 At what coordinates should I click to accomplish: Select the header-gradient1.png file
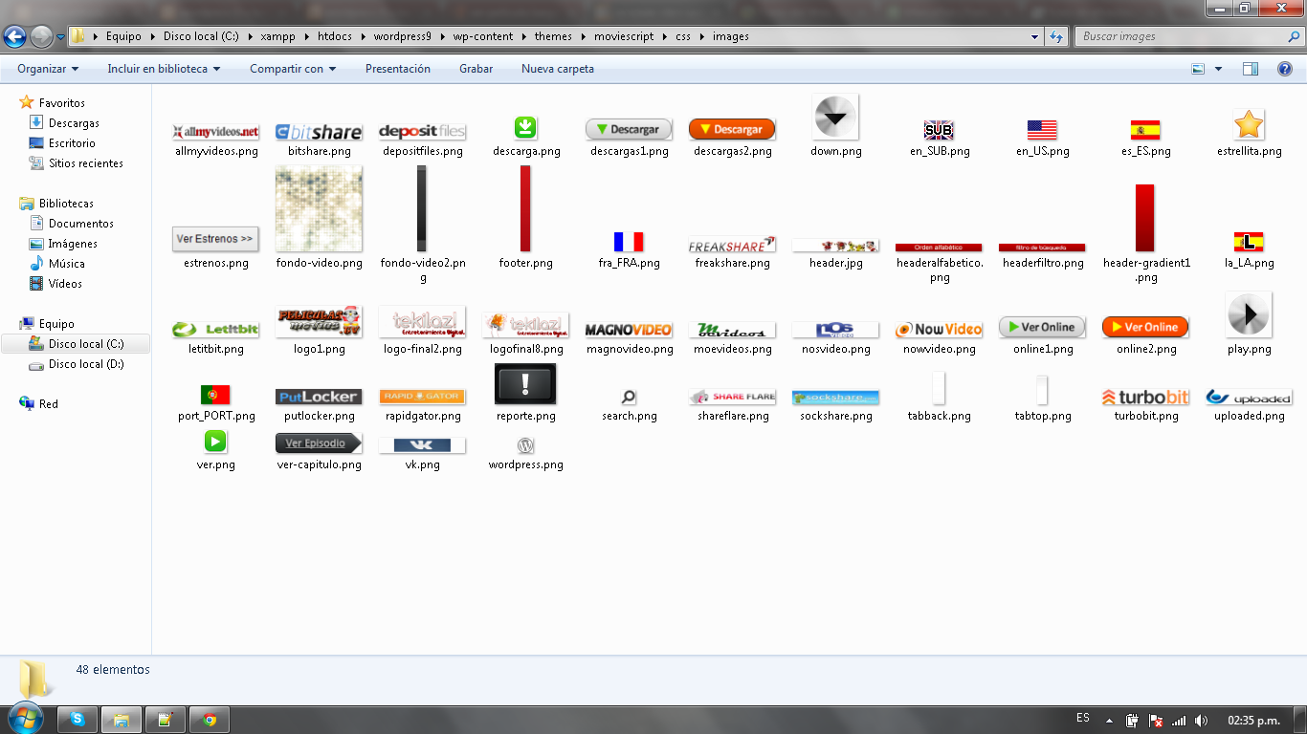click(1145, 219)
